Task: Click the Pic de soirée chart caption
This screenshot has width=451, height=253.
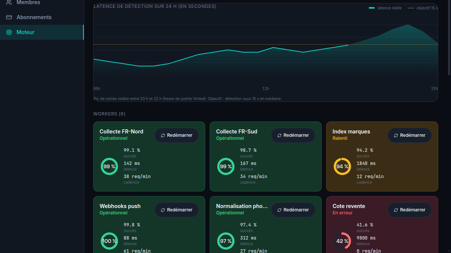Action: point(188,99)
